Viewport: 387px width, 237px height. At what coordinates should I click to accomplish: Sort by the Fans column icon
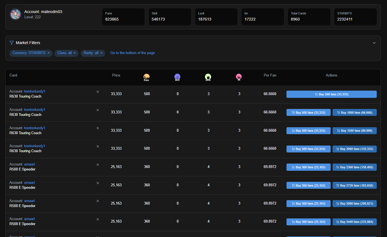click(x=147, y=77)
